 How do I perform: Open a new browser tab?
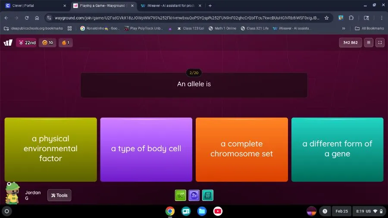pyautogui.click(x=210, y=6)
